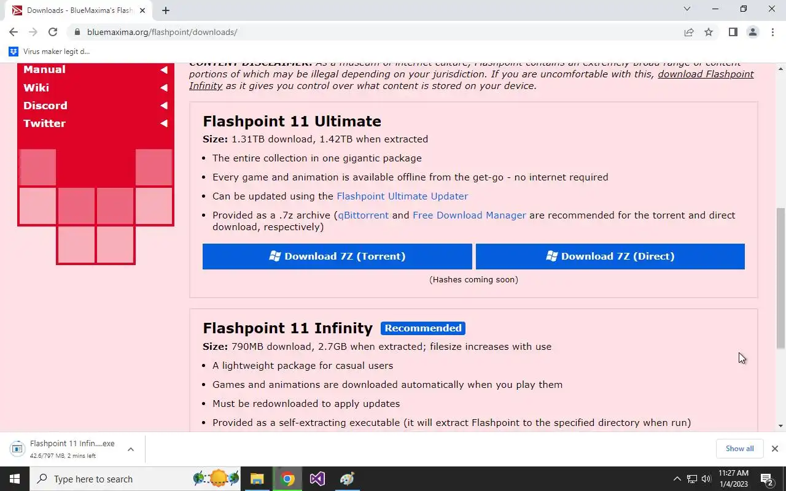
Task: Expand the arrow beside Wiki
Action: pyautogui.click(x=164, y=88)
